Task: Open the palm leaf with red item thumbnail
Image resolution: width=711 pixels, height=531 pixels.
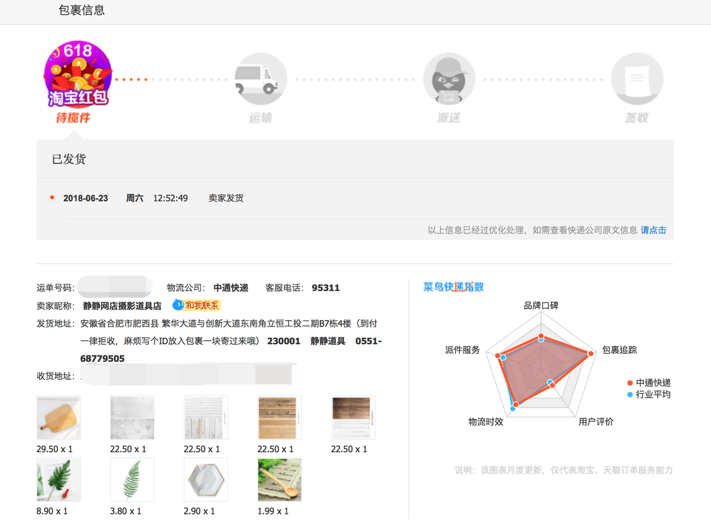Action: (59, 479)
